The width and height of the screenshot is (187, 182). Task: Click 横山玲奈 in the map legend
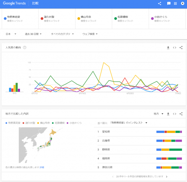click(44, 123)
